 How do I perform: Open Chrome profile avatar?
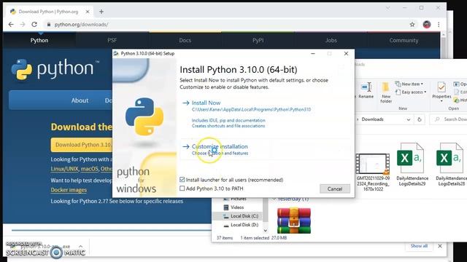coord(426,24)
